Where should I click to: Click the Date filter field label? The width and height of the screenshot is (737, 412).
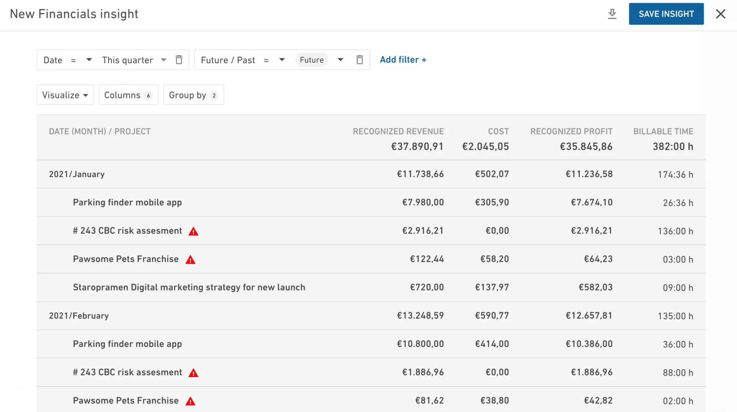click(53, 60)
